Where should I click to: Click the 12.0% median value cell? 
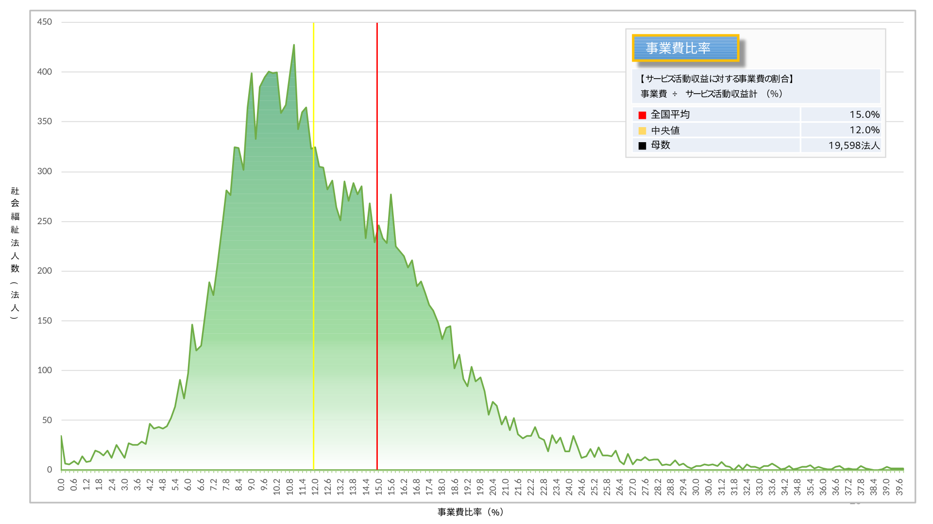(864, 130)
